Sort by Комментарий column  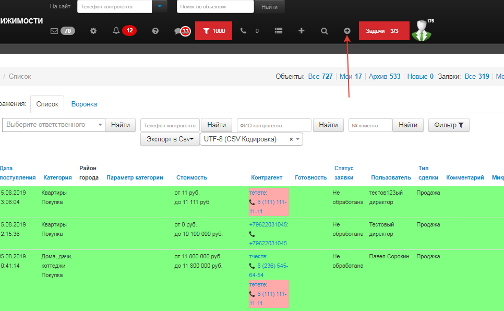tap(465, 177)
